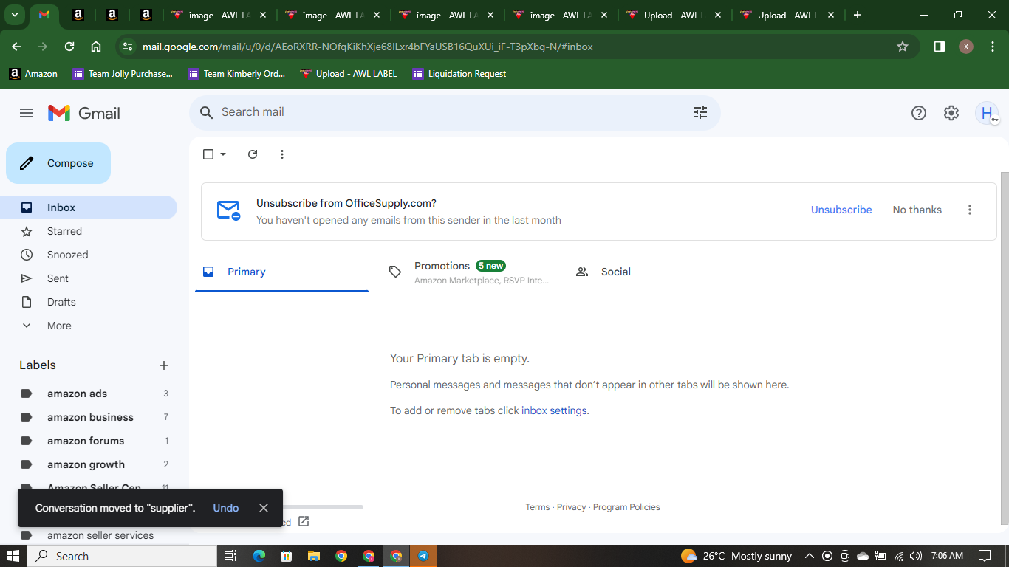Open Chrome tab search dropdown

coord(15,15)
